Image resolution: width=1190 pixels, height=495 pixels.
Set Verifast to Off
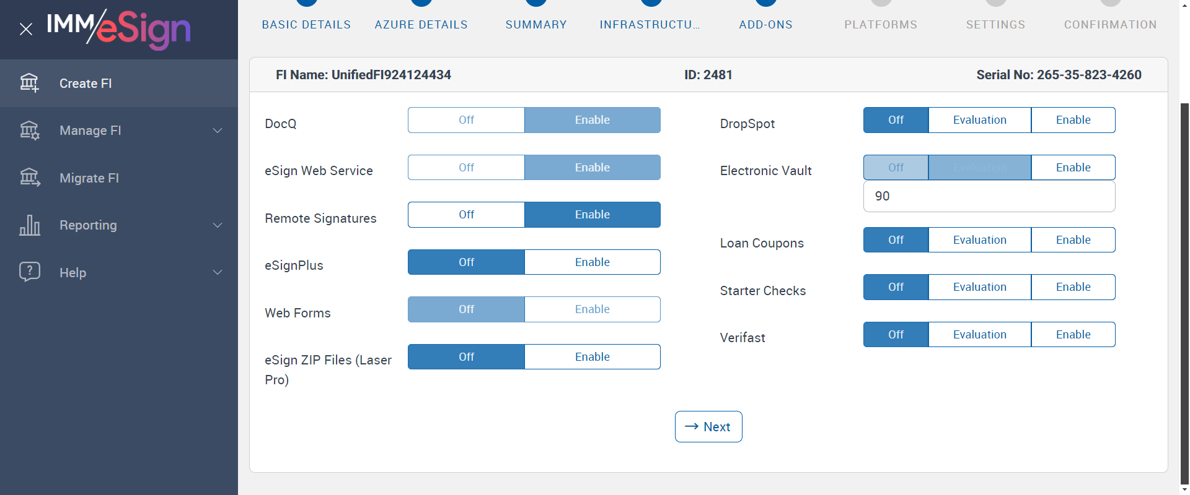click(x=896, y=335)
